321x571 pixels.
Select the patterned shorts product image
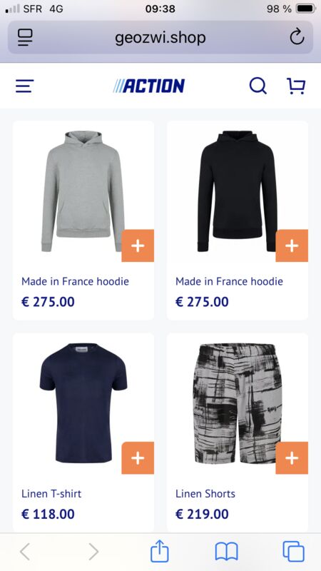tap(238, 403)
